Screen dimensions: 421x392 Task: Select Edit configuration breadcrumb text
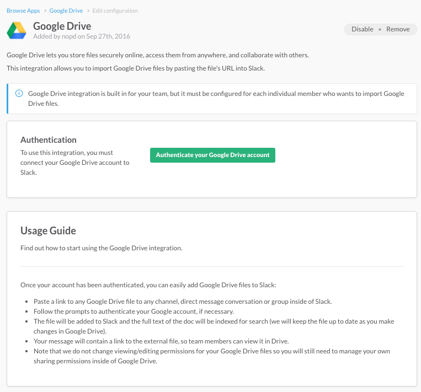115,10
